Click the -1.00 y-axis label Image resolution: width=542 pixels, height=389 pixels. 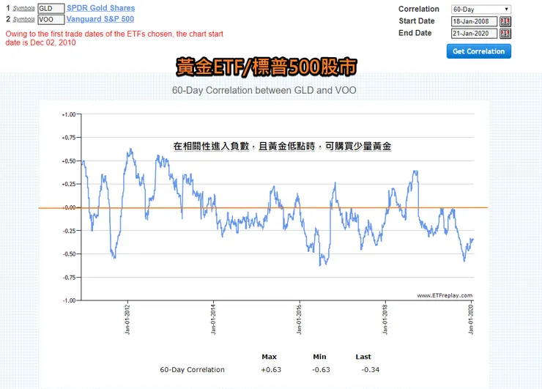point(69,300)
